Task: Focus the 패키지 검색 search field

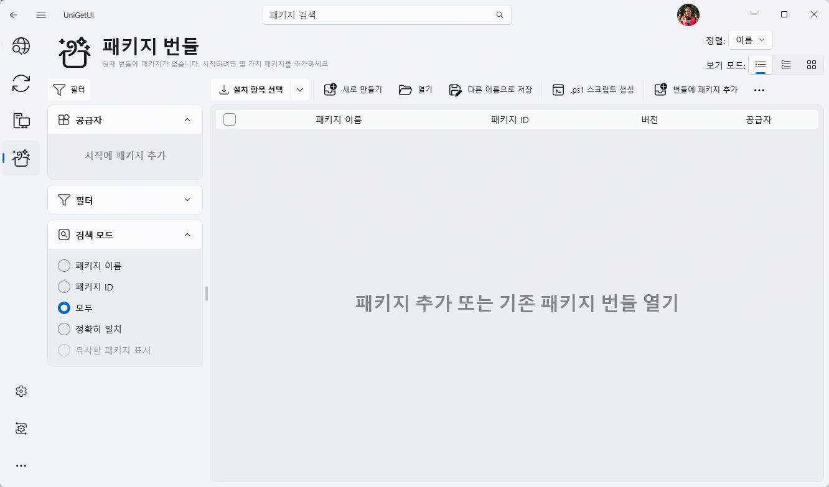Action: tap(387, 15)
